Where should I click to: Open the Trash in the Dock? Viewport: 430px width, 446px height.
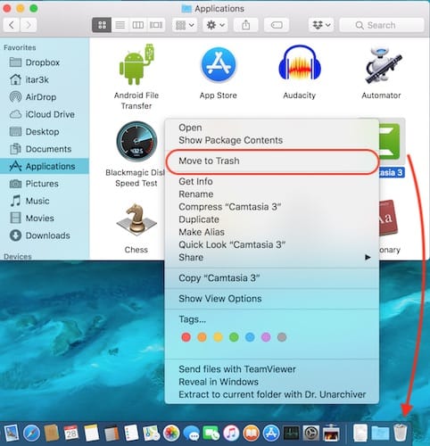click(400, 433)
